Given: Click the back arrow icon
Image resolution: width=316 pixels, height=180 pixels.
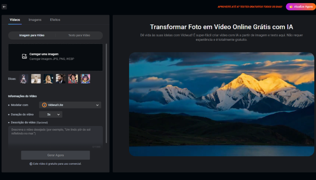Looking at the screenshot, I should tap(4, 7).
